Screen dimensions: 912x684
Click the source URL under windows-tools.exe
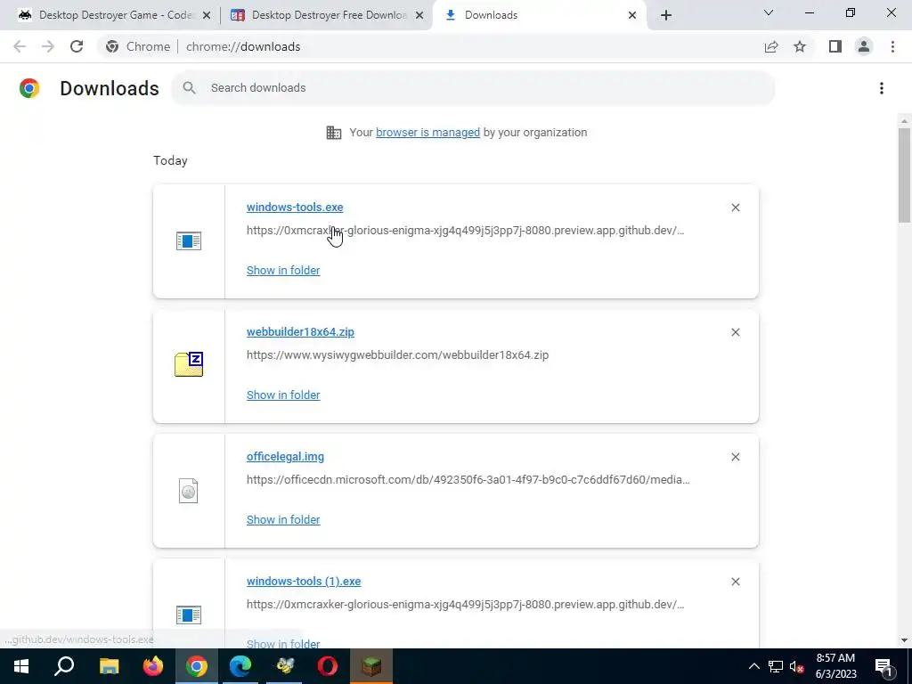point(465,231)
